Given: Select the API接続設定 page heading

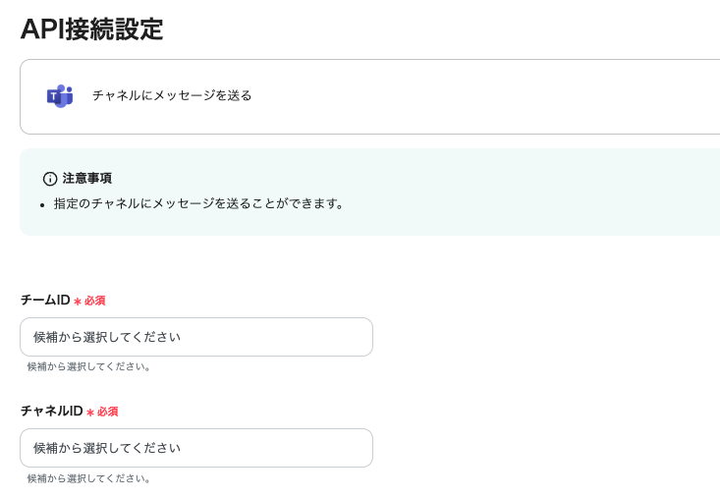Looking at the screenshot, I should tap(91, 29).
